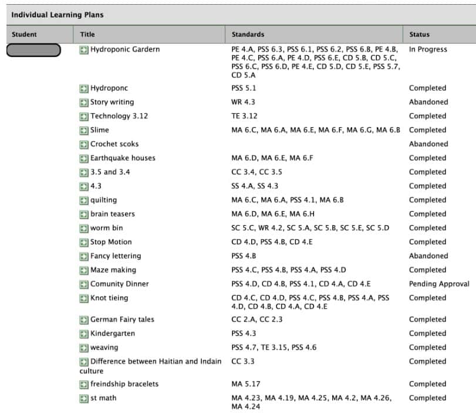This screenshot has width=476, height=413.
Task: Click Abandoned status for Crochet scoks
Action: (428, 144)
